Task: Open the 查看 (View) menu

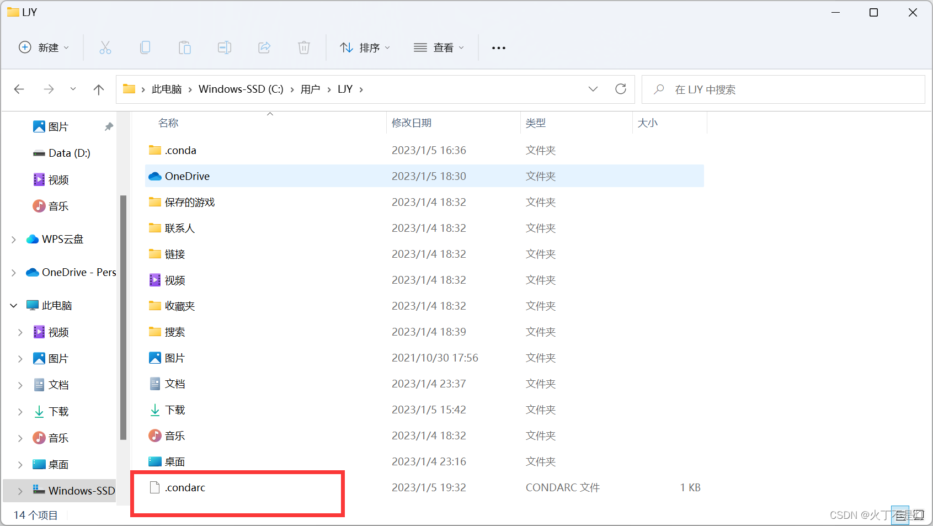Action: (439, 48)
